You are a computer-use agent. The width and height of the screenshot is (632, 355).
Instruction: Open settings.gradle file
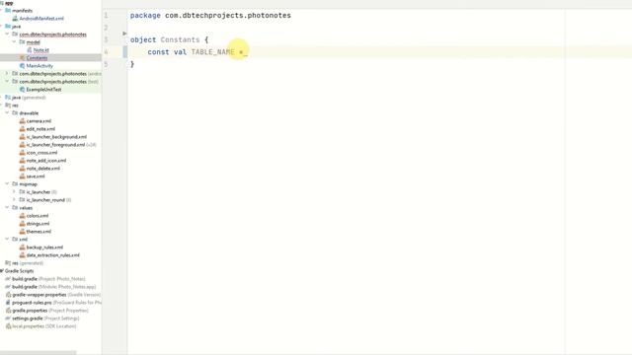tap(45, 319)
